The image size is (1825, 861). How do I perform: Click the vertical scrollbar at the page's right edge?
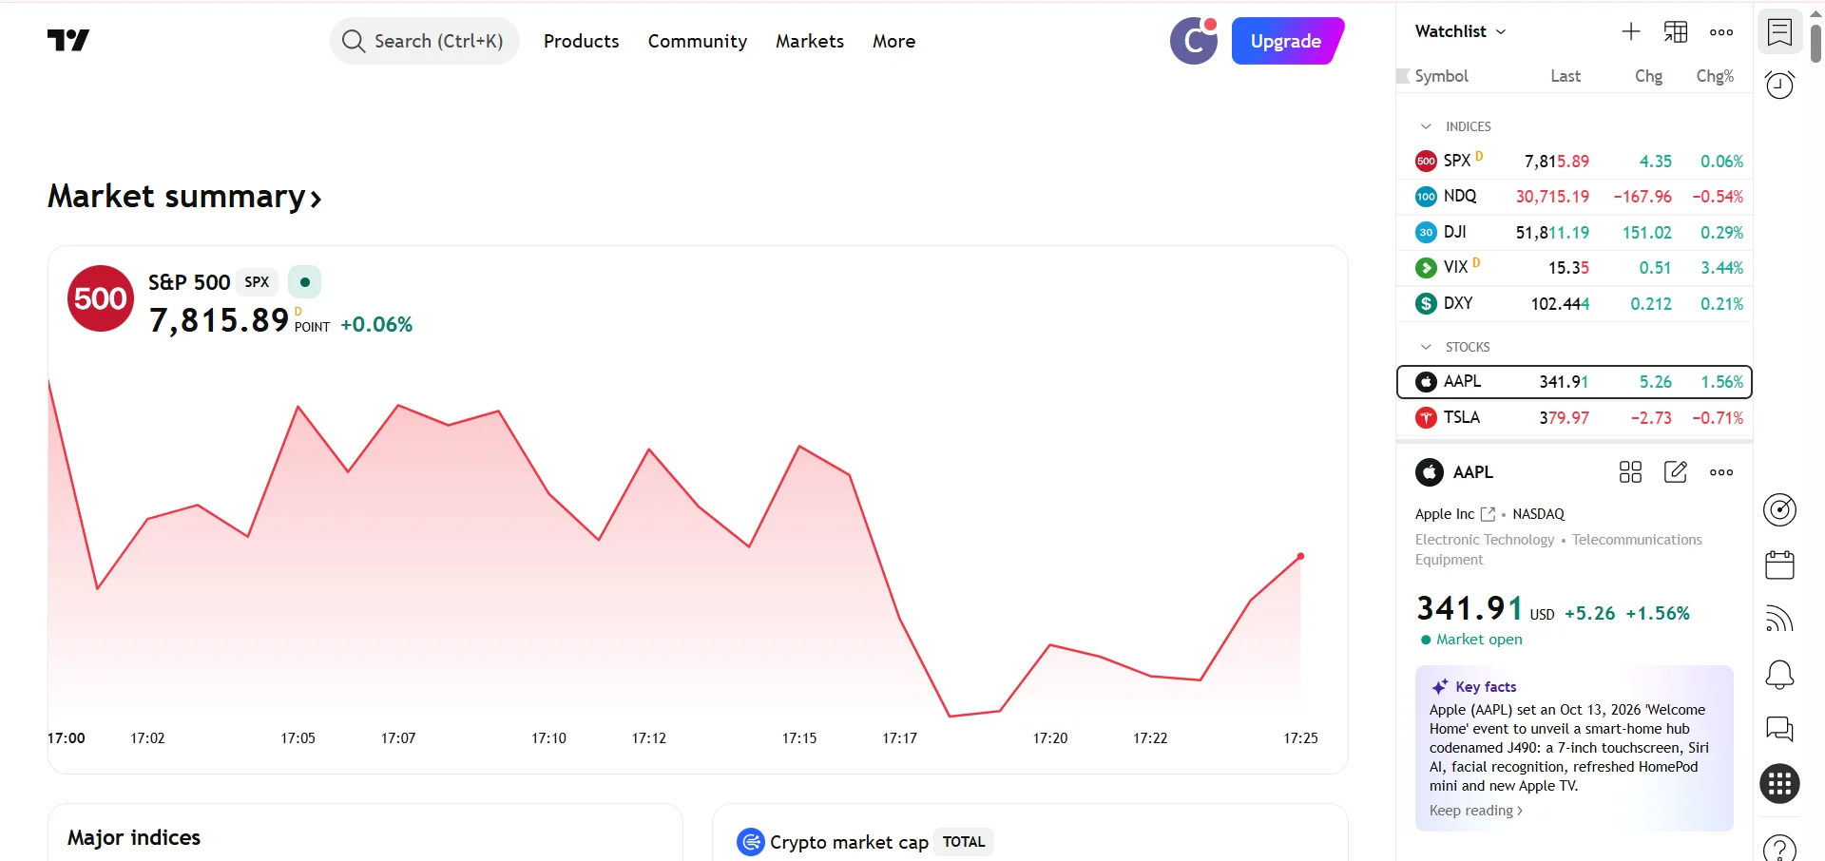(x=1815, y=43)
